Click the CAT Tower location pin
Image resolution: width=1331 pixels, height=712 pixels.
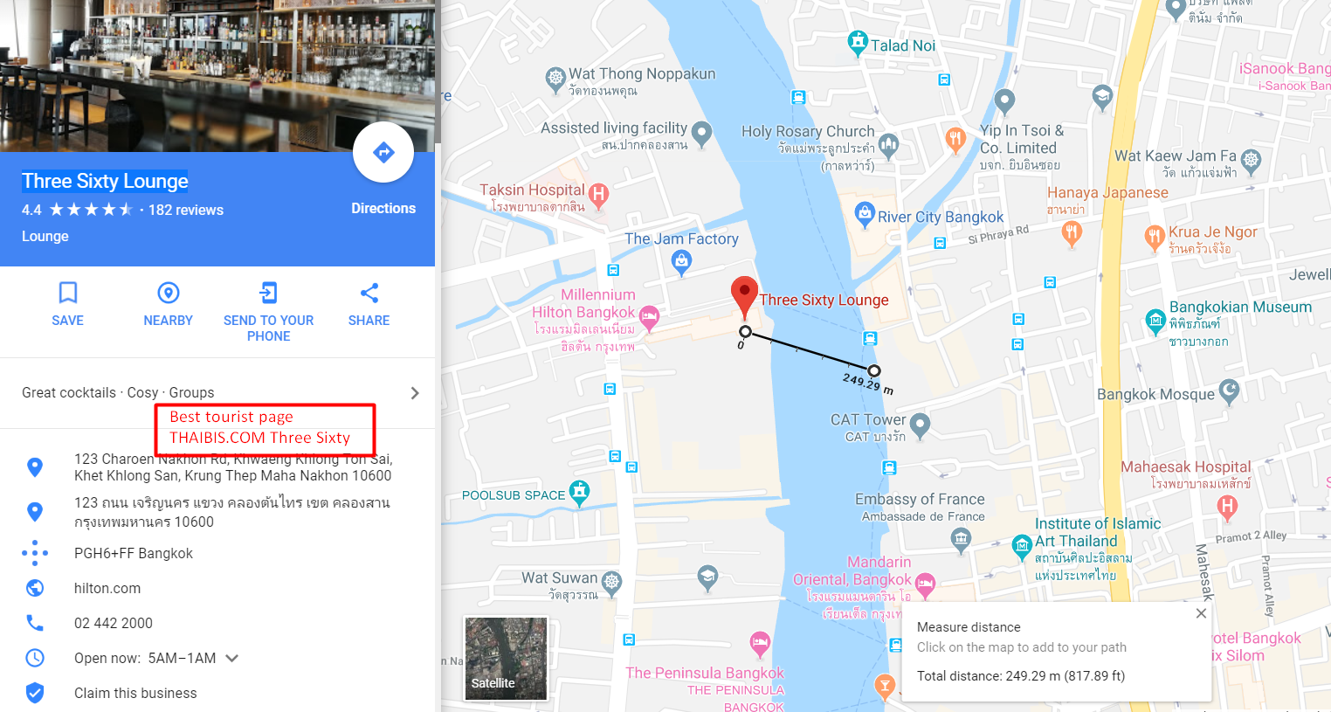(x=920, y=425)
